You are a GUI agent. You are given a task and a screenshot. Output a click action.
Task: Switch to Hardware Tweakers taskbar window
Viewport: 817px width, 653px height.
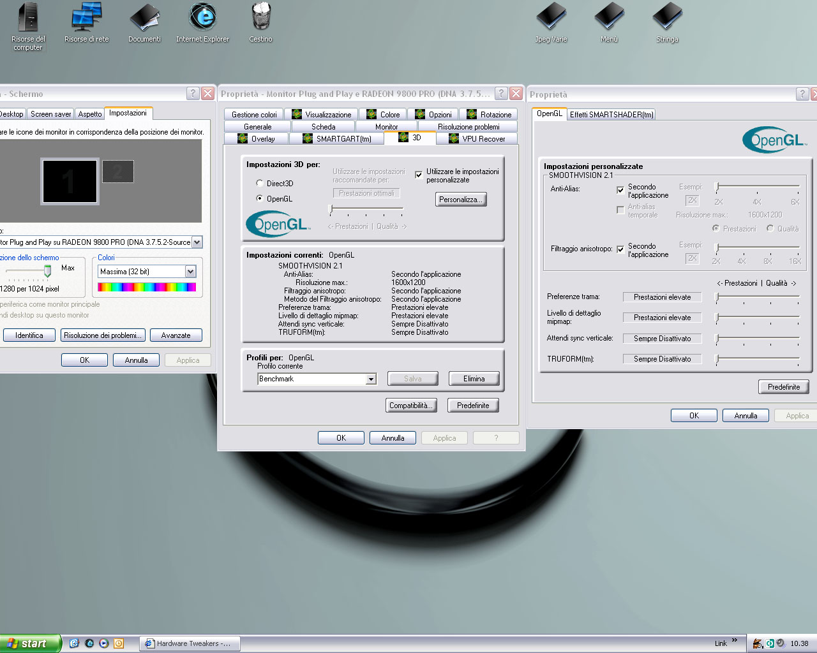190,643
